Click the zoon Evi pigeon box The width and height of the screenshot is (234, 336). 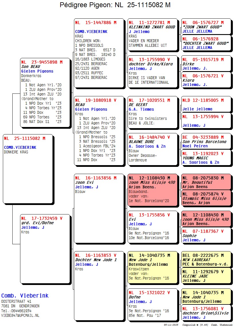pyautogui.click(x=99, y=208)
